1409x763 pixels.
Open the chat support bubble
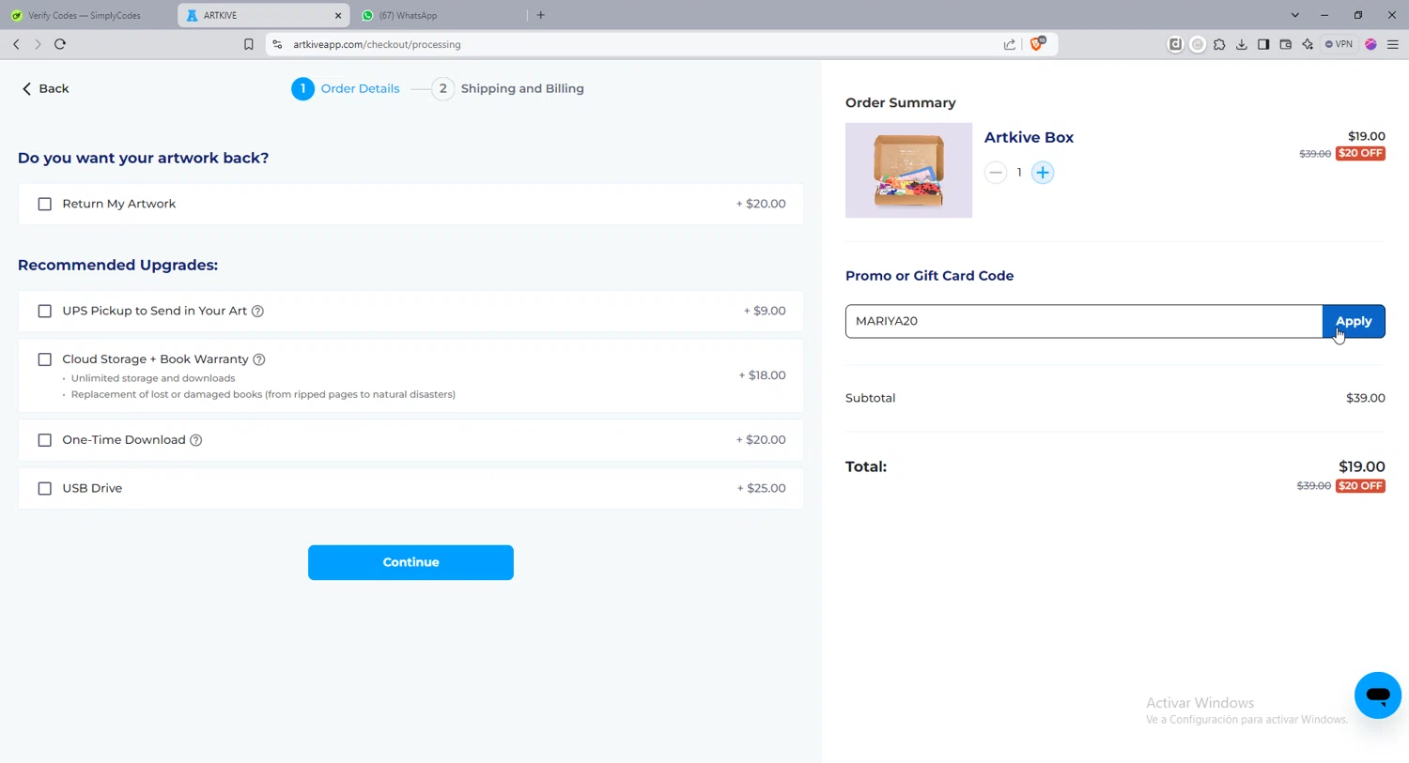pyautogui.click(x=1377, y=695)
